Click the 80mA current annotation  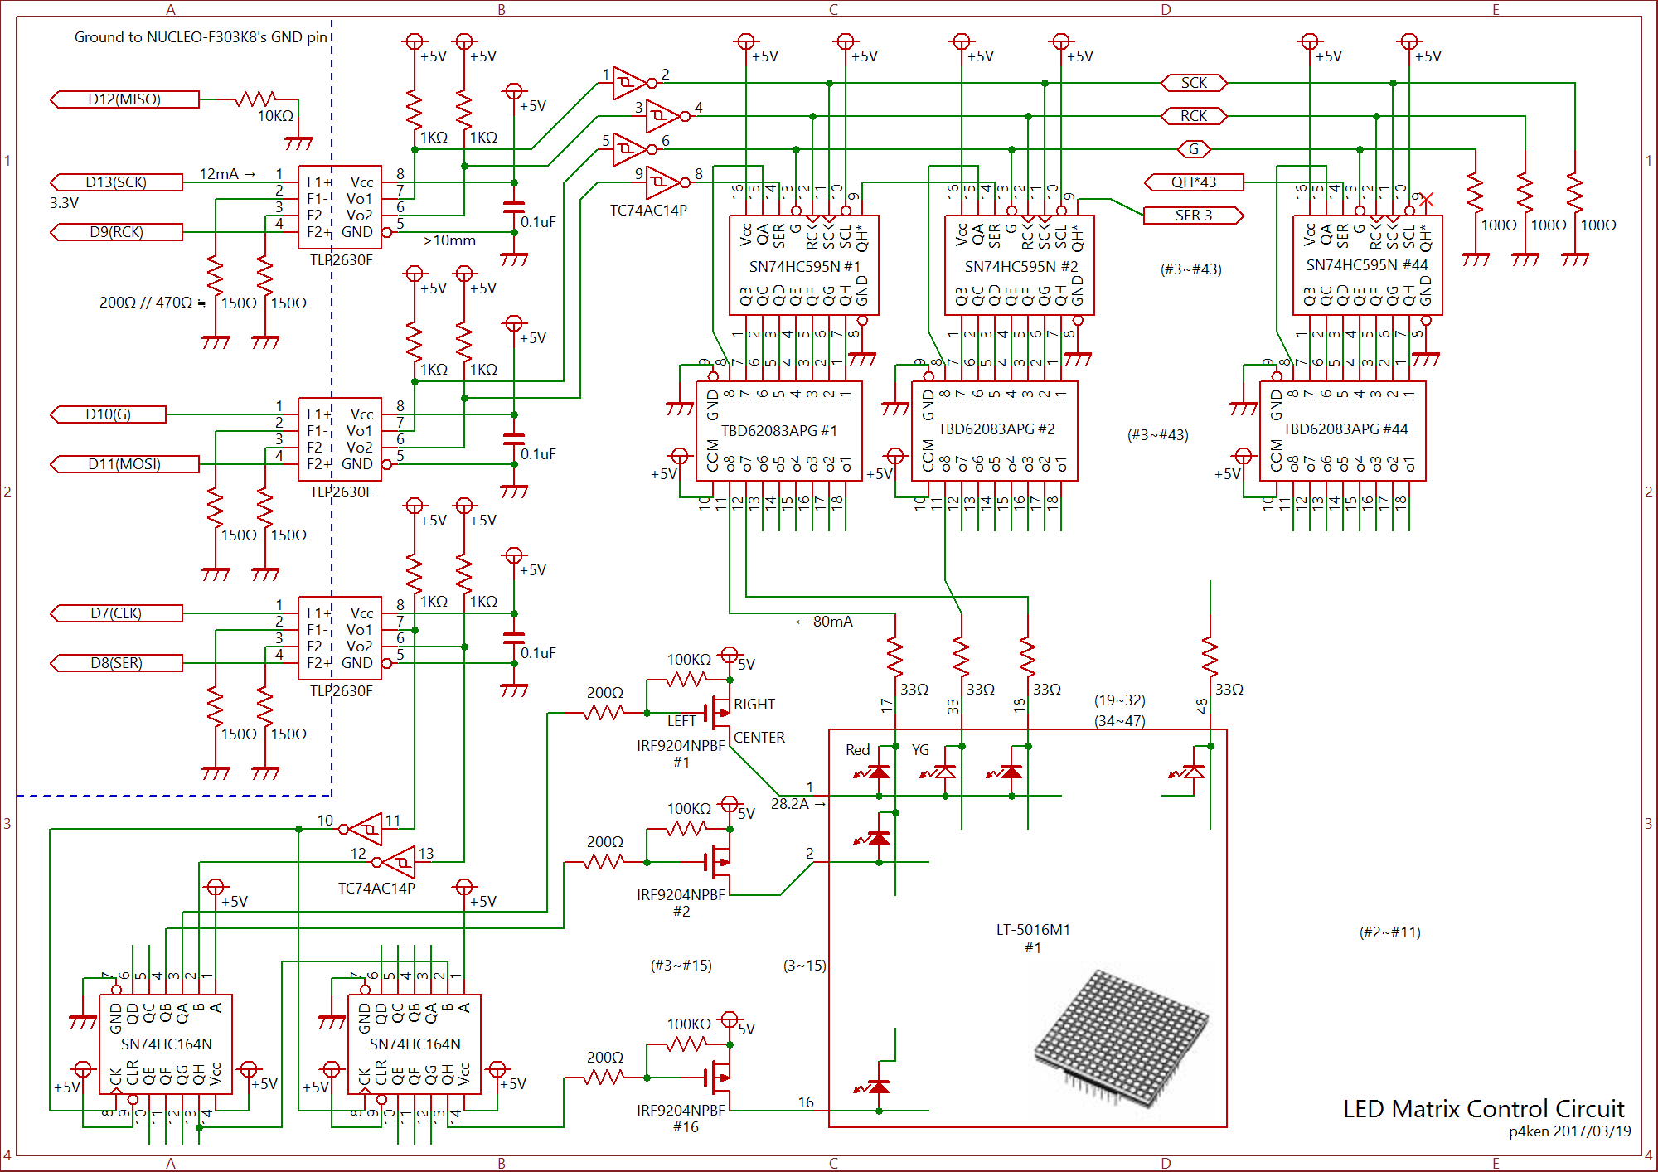click(x=824, y=622)
